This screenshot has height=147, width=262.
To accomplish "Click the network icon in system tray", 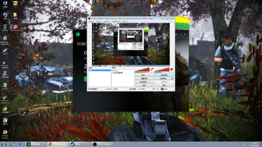I will (x=248, y=144).
